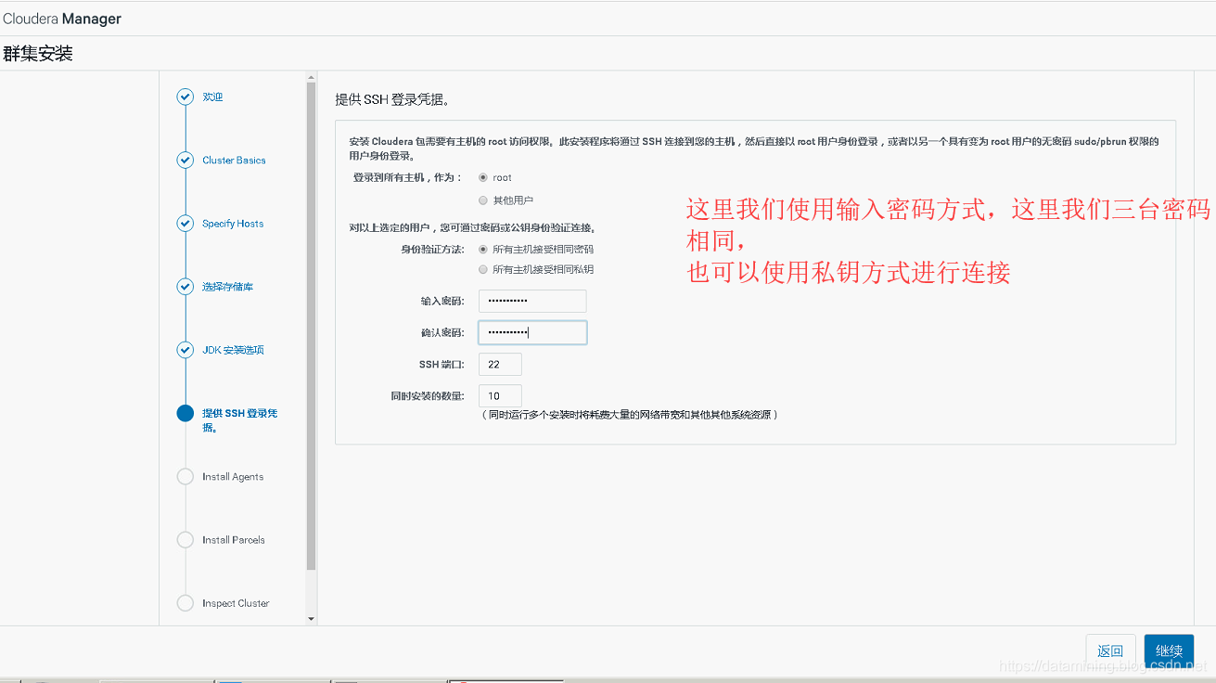Click the Cluster Basics step checkmark icon
The image size is (1216, 683).
click(186, 160)
